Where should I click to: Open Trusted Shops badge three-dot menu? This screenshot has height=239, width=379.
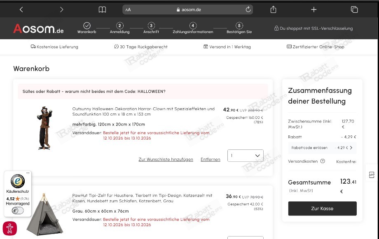(x=28, y=173)
